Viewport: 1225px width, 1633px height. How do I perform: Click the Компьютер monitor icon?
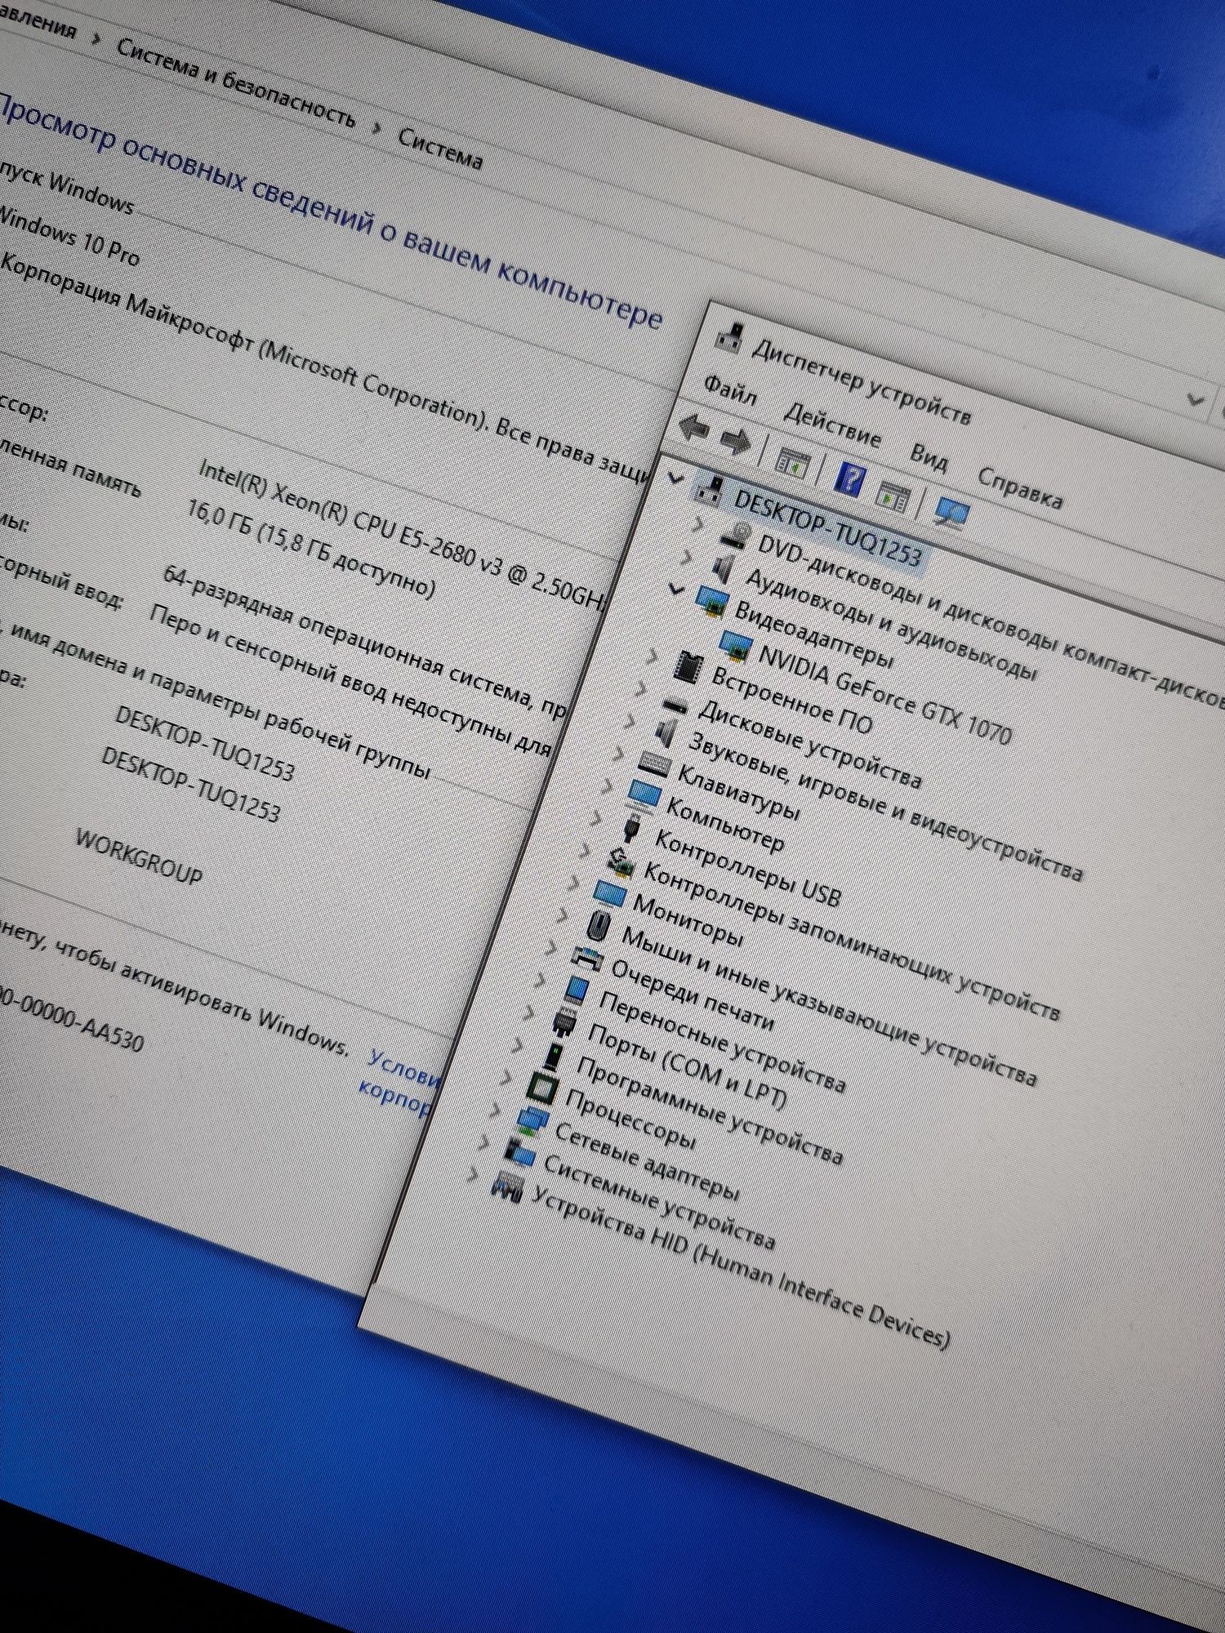coord(644,795)
